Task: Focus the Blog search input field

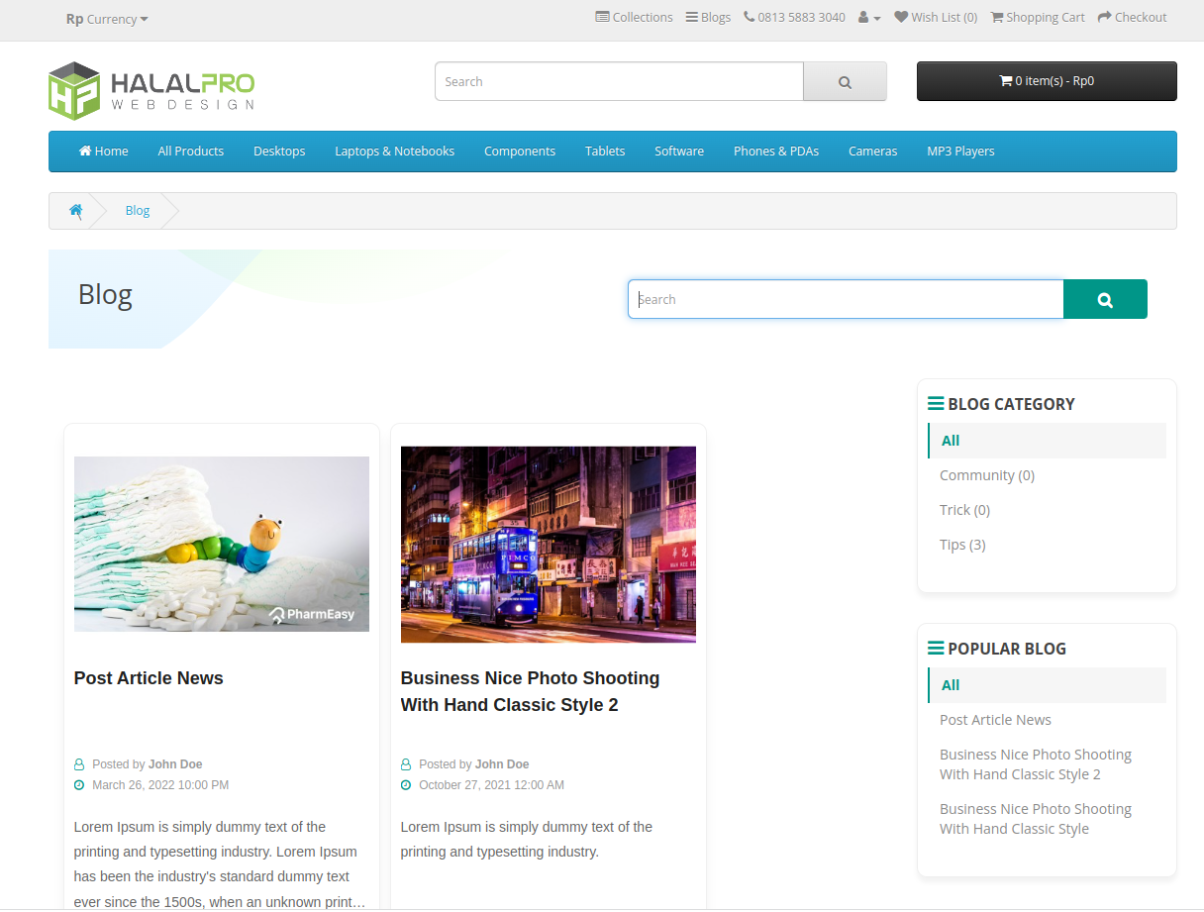Action: click(x=846, y=300)
